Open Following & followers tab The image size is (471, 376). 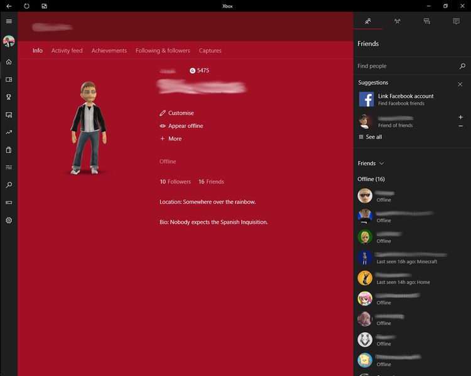click(x=163, y=51)
